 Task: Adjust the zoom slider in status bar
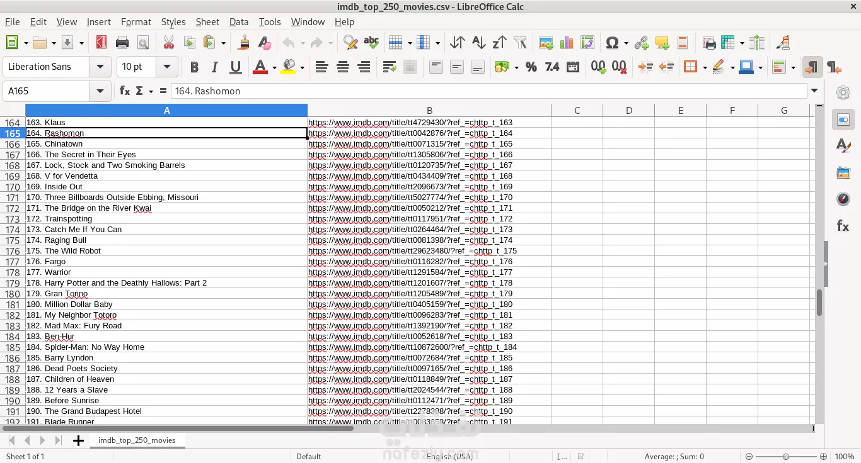(x=785, y=456)
